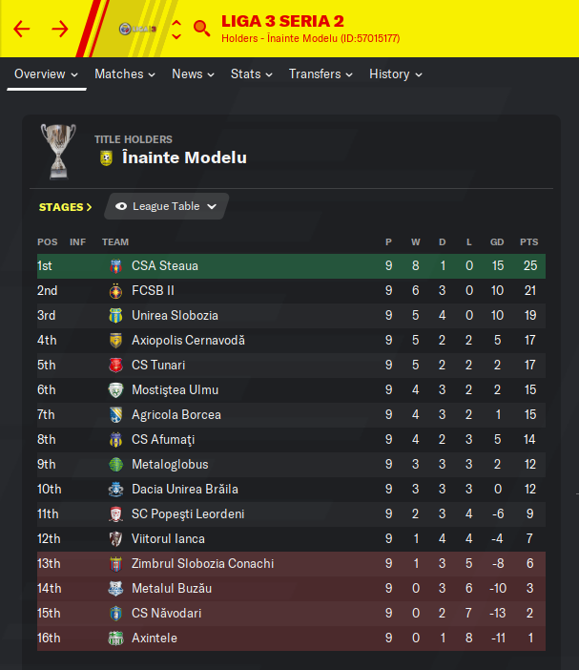Open search with the magnifying glass icon
Image resolution: width=579 pixels, height=670 pixels.
click(201, 29)
